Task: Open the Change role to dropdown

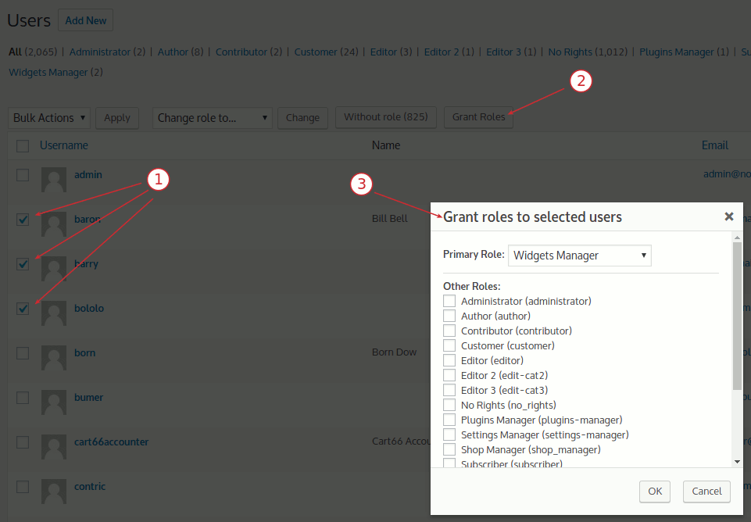Action: coord(213,118)
